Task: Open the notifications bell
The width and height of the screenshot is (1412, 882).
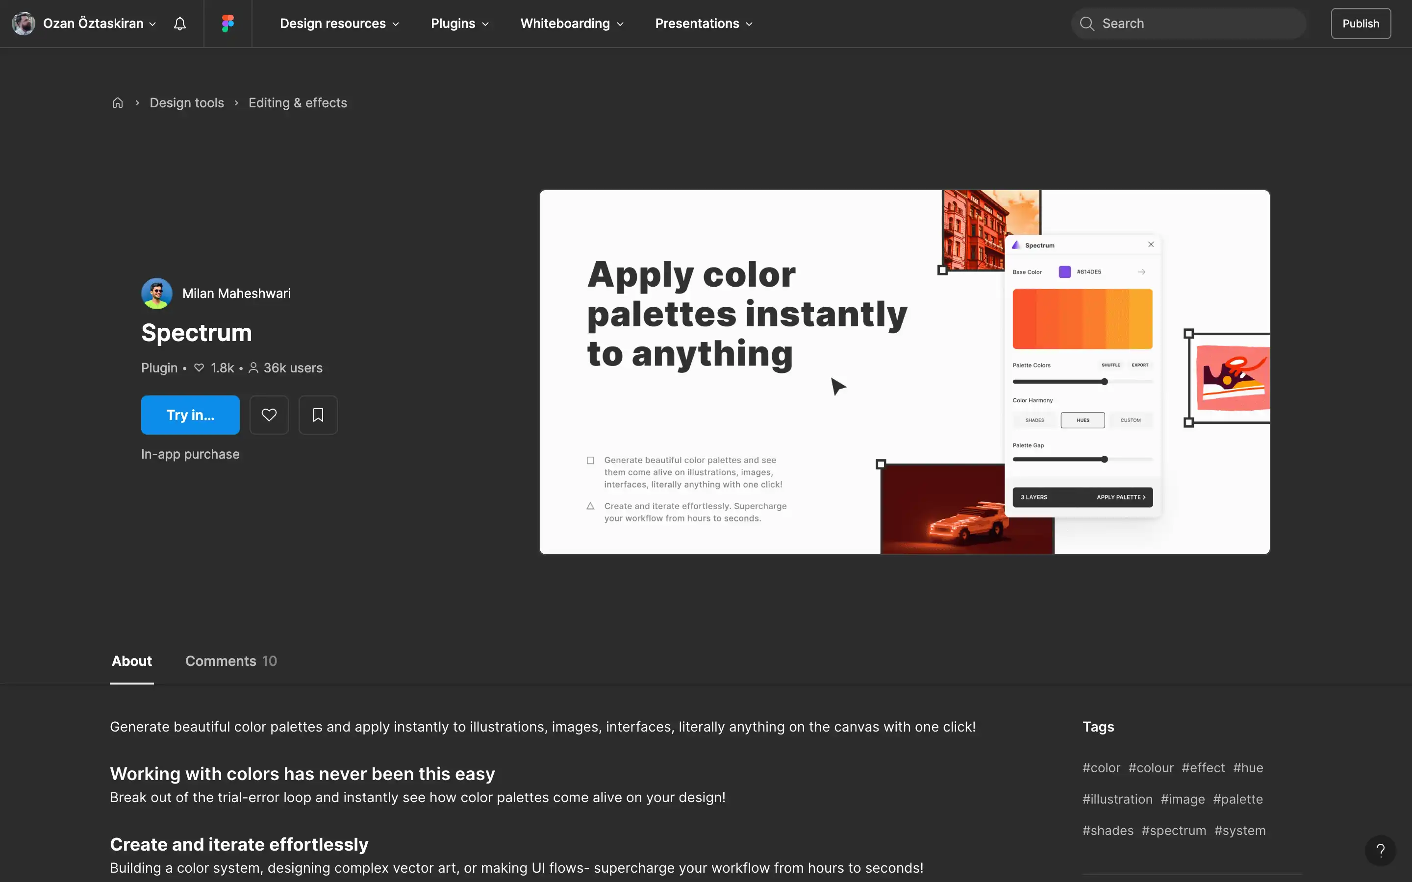Action: (180, 24)
